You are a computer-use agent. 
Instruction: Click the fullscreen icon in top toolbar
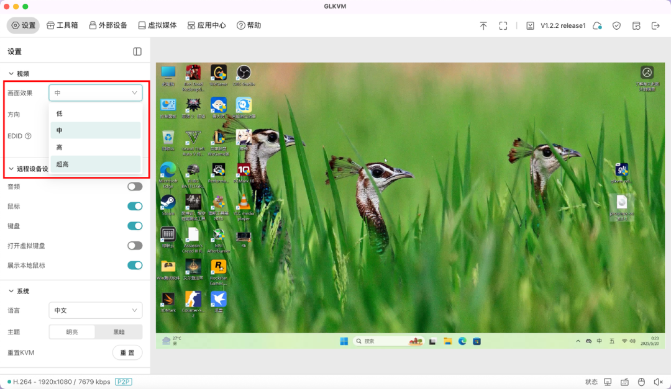(x=503, y=25)
